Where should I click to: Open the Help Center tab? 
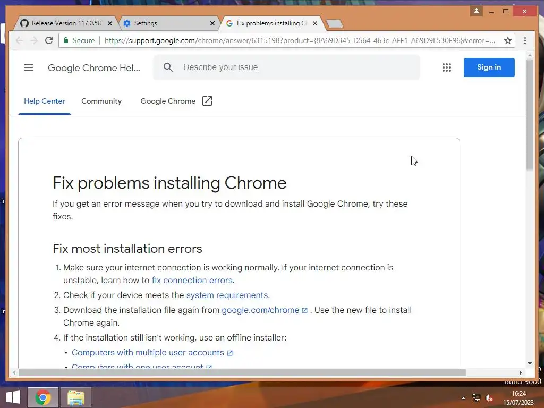pyautogui.click(x=45, y=101)
